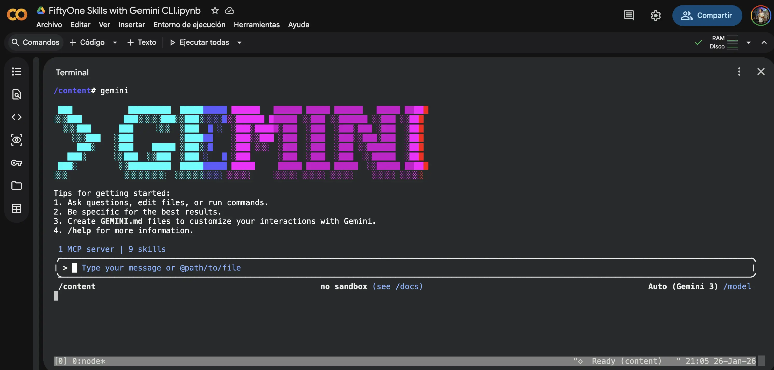The image size is (774, 370).
Task: Open the table of contents panel
Action: tap(17, 72)
